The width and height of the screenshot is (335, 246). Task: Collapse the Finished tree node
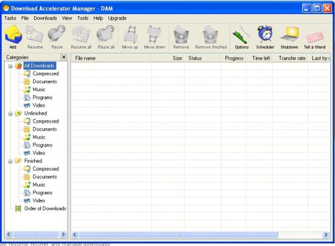coord(10,162)
